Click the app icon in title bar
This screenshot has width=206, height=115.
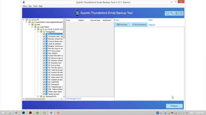(x=24, y=2)
